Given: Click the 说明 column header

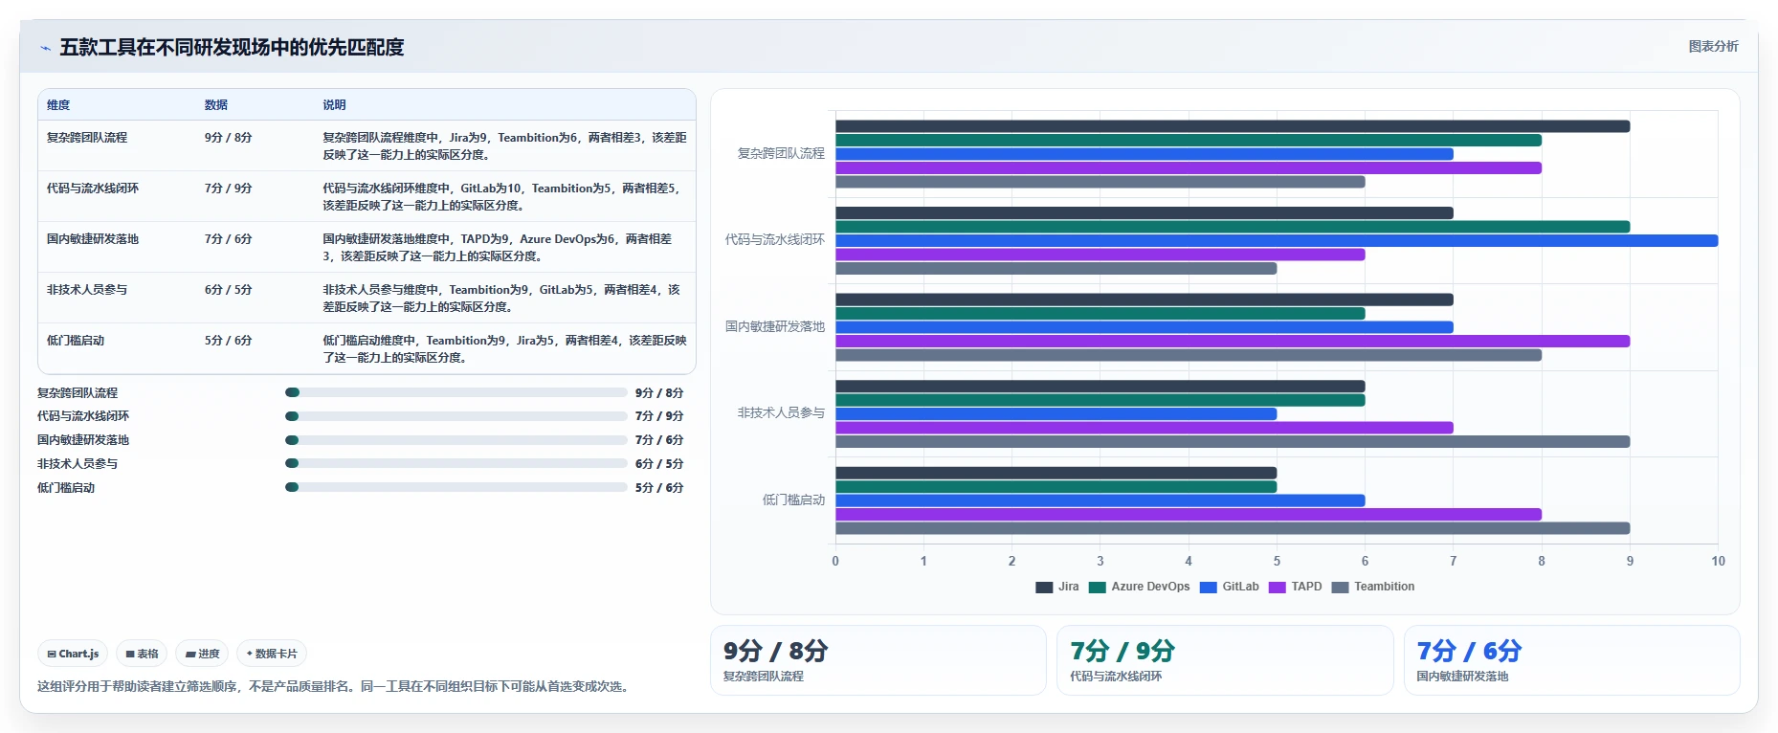Looking at the screenshot, I should (x=334, y=105).
